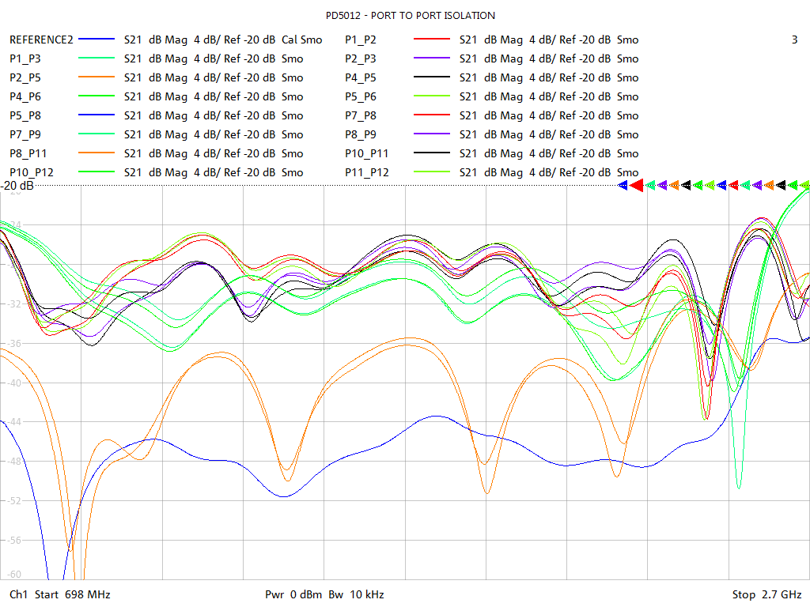Screen dimensions: 810x607
Task: Click the blue legend line beside P5_P8
Action: pyautogui.click(x=96, y=115)
